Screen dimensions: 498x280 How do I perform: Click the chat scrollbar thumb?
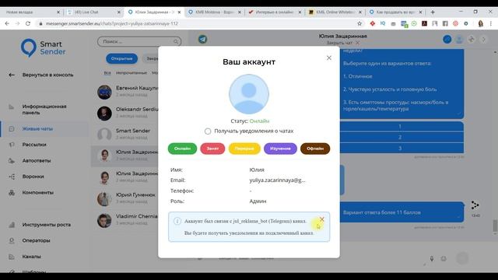(x=495, y=226)
